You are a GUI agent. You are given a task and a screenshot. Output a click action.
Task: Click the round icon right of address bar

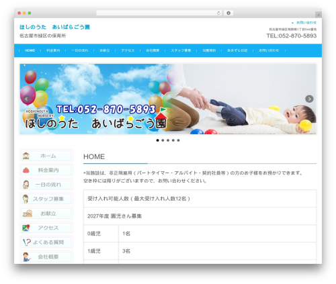(228, 13)
